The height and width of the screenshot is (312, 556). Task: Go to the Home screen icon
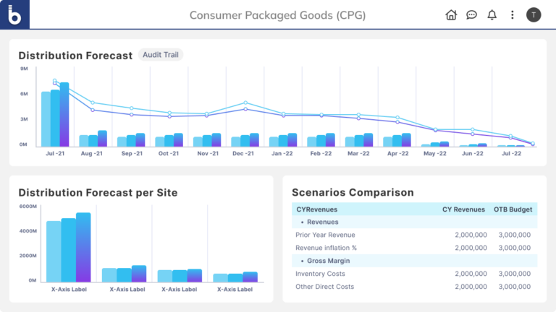[x=451, y=14]
